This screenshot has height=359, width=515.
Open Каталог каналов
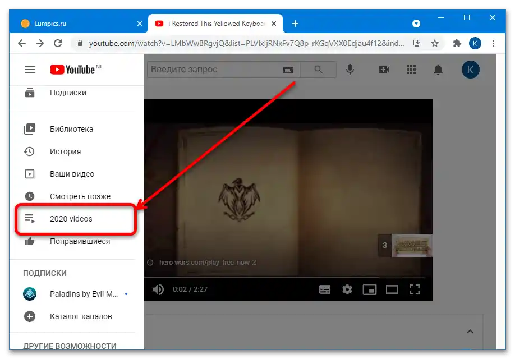[x=76, y=316]
